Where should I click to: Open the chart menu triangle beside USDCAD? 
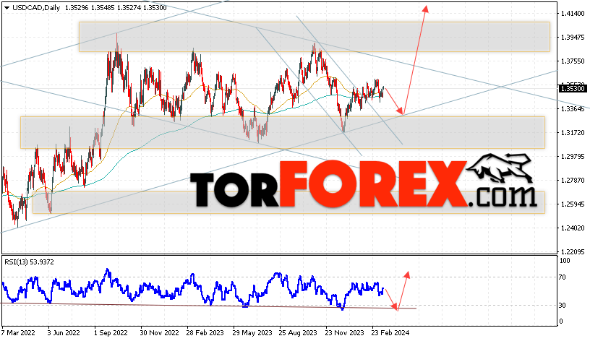(x=7, y=8)
